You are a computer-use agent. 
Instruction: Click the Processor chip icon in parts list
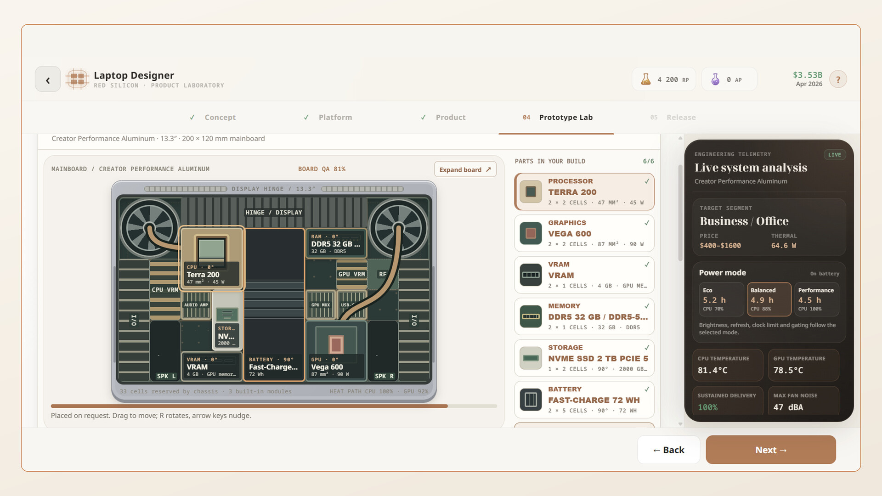(x=531, y=192)
